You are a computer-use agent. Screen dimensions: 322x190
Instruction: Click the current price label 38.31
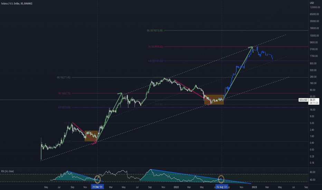point(313,100)
